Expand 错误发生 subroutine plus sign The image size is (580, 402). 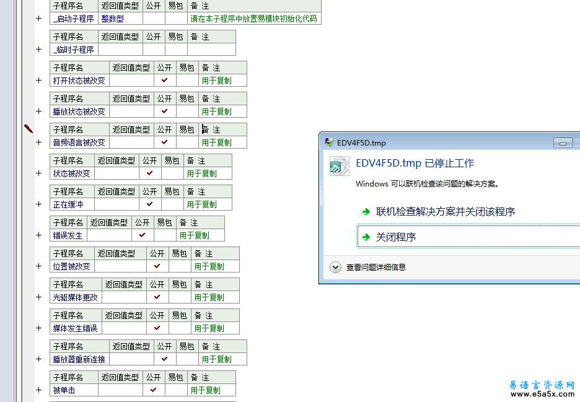tap(39, 235)
